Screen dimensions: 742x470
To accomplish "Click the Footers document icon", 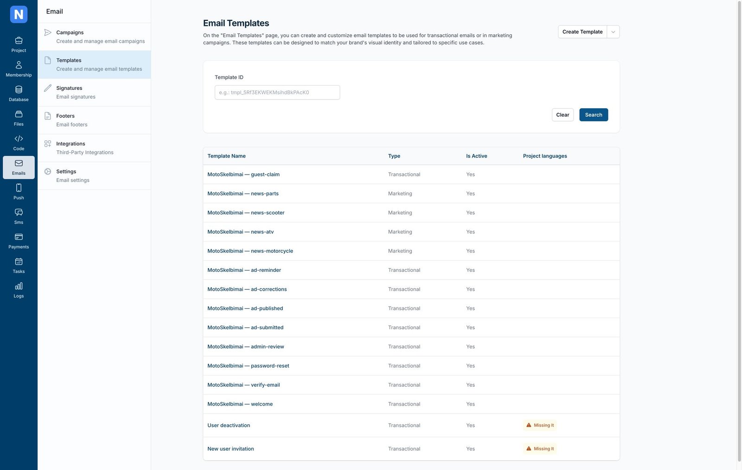I will 48,116.
